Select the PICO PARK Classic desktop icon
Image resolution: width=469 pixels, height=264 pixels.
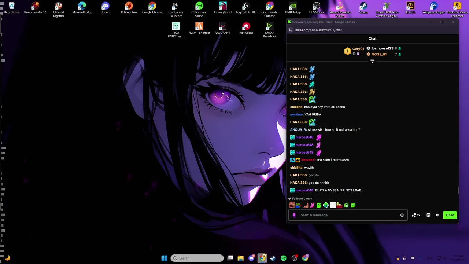[x=176, y=30]
